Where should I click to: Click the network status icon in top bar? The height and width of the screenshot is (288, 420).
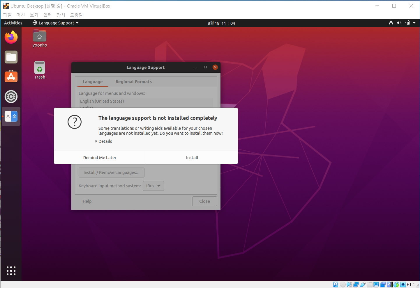[391, 23]
